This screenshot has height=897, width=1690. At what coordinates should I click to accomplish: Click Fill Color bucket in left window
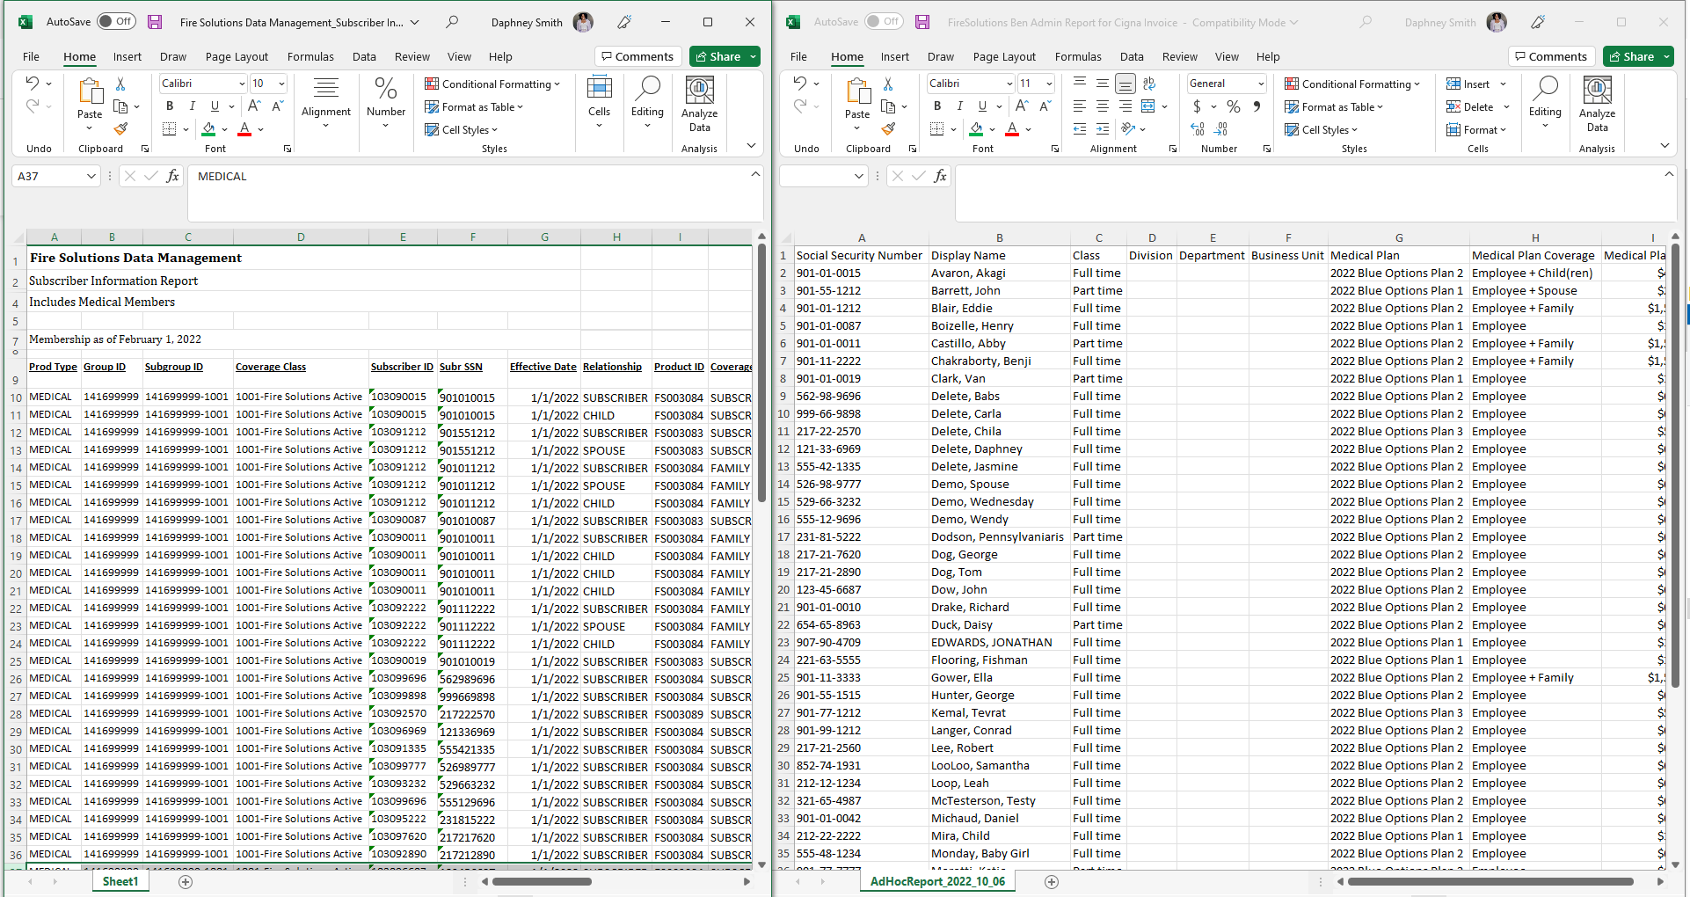click(x=208, y=129)
